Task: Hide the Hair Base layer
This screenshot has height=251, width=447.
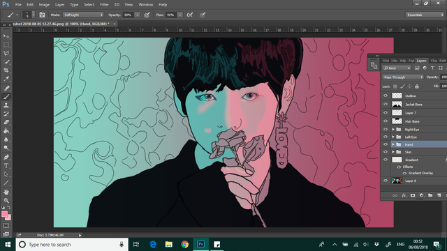Action: click(386, 121)
